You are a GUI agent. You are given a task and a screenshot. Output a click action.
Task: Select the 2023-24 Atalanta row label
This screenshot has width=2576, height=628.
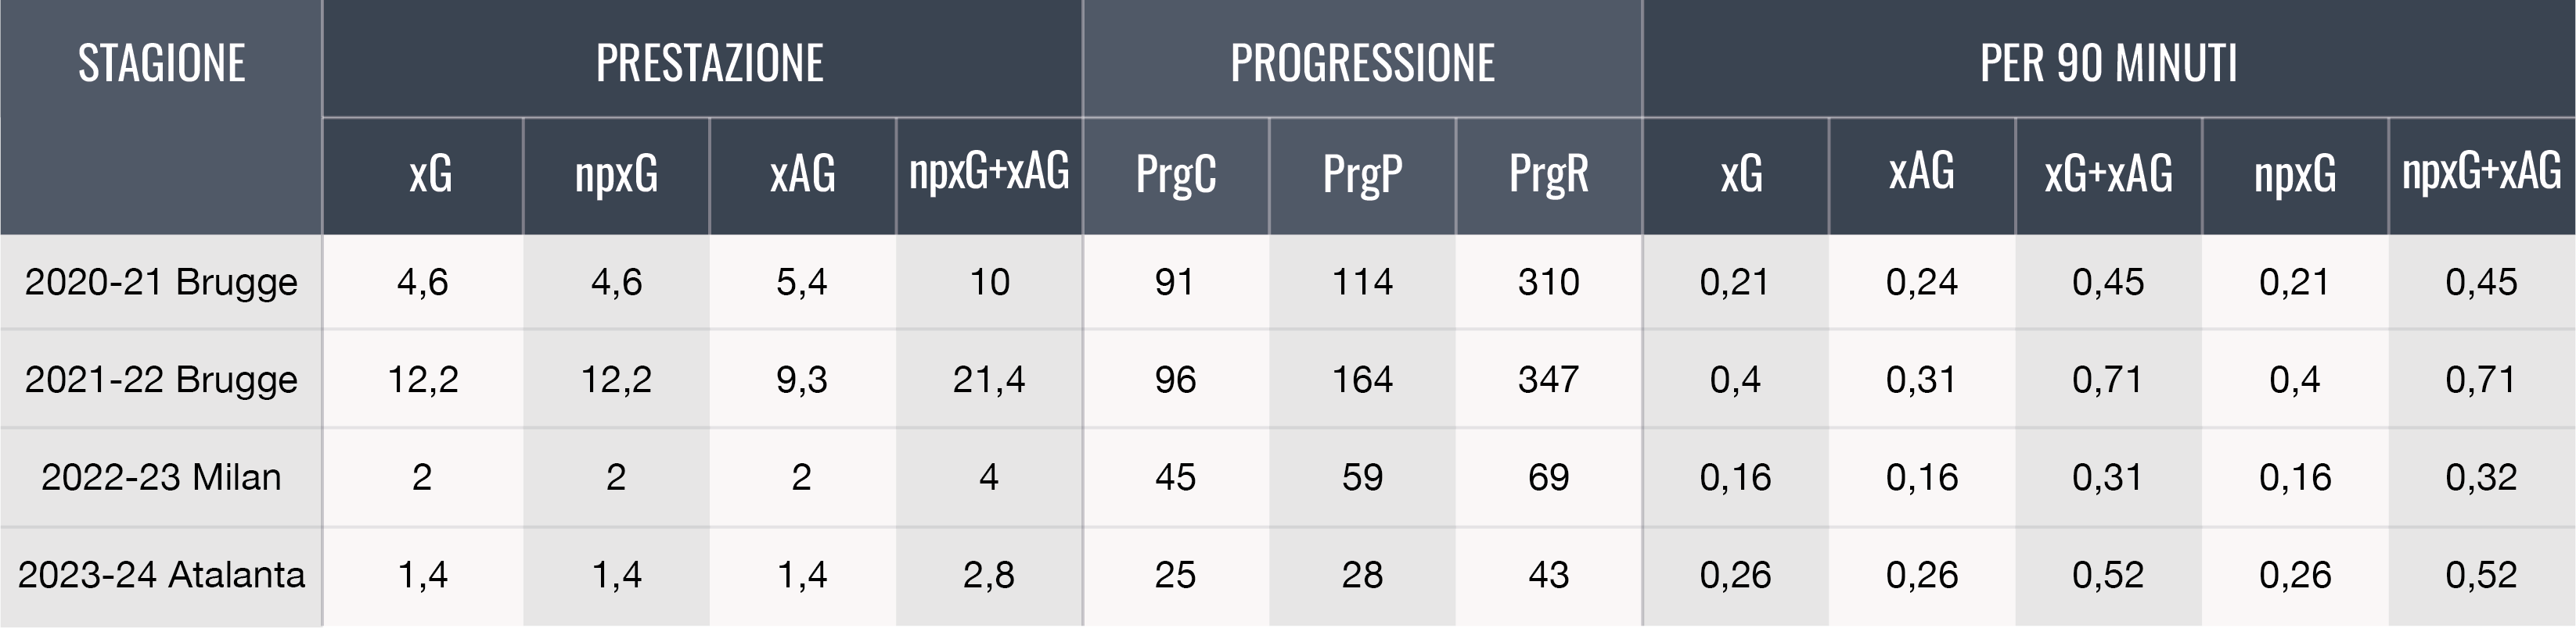(x=161, y=575)
